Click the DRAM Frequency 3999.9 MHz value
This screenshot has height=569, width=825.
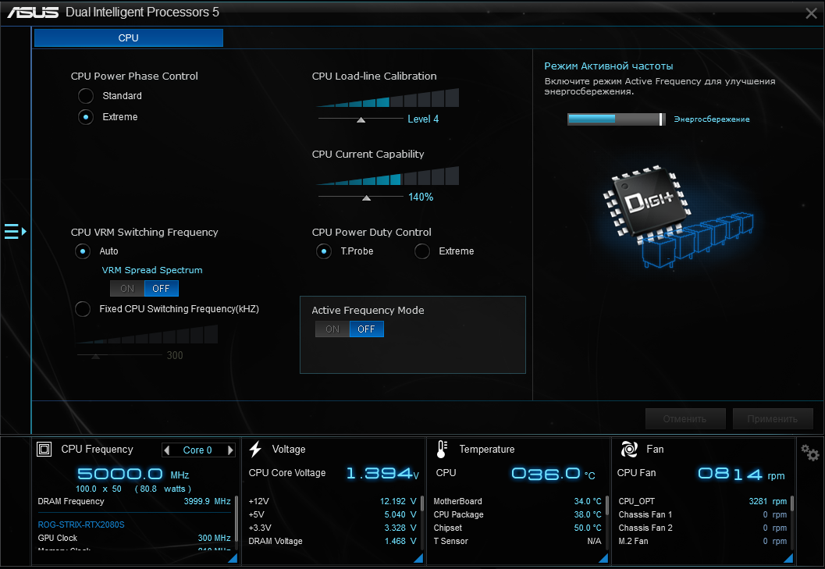coord(208,501)
